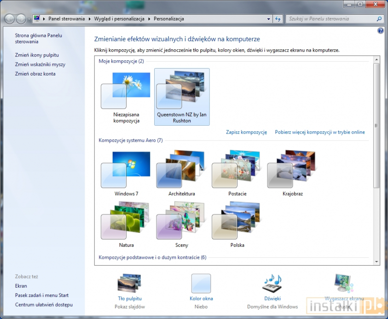Open the Tło pulpitu (desktop background) icon
The width and height of the screenshot is (388, 319).
(129, 283)
